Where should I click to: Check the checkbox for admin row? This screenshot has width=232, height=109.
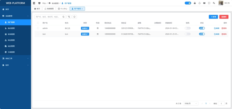38,28
